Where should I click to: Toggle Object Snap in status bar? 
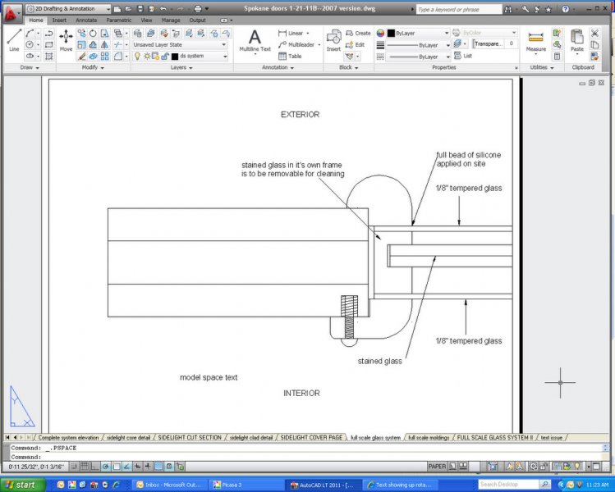click(x=116, y=466)
